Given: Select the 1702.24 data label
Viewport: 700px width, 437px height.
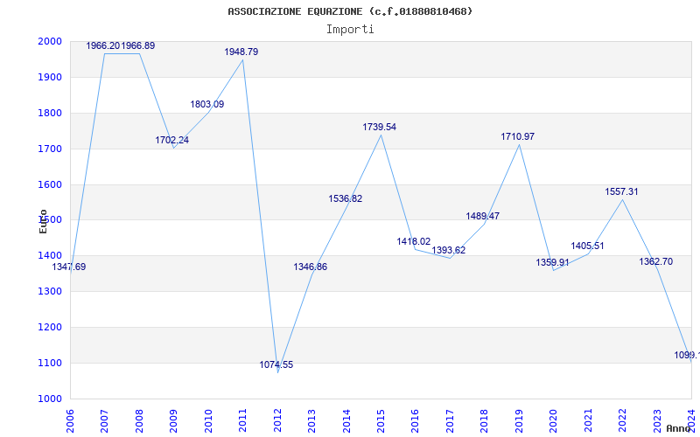Looking at the screenshot, I should point(171,140).
